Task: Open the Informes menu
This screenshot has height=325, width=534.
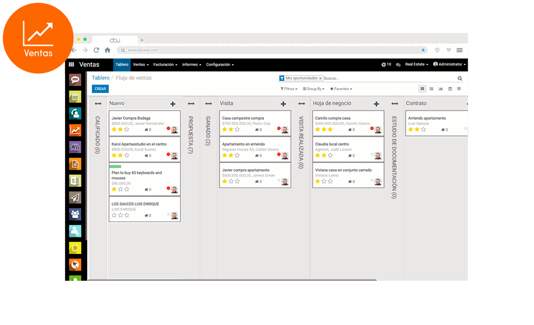Action: 192,65
